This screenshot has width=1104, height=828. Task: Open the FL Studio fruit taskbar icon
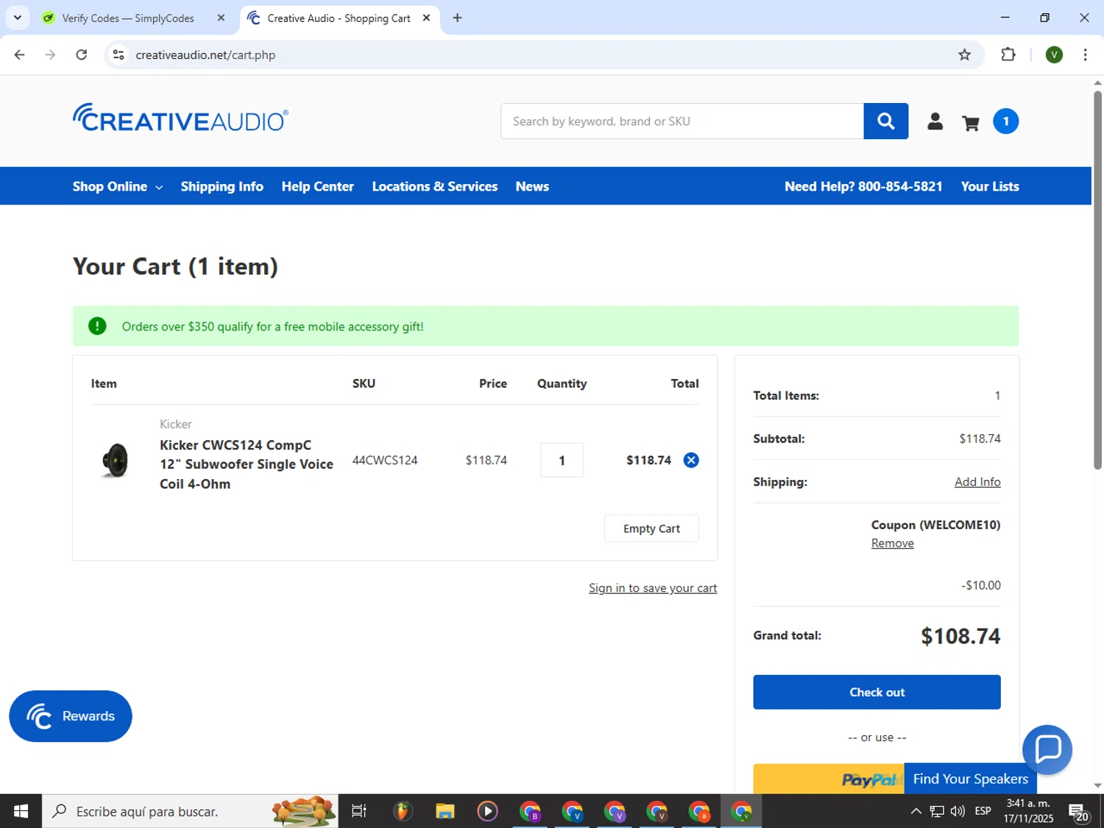click(402, 811)
